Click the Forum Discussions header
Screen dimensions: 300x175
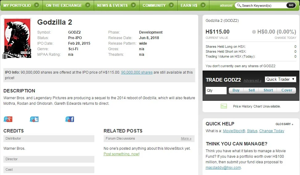[x=149, y=138]
